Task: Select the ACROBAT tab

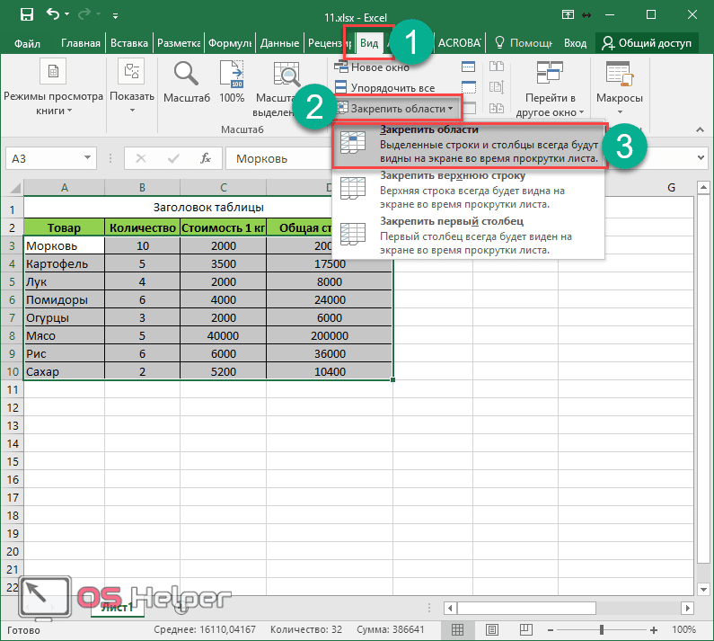Action: tap(460, 43)
